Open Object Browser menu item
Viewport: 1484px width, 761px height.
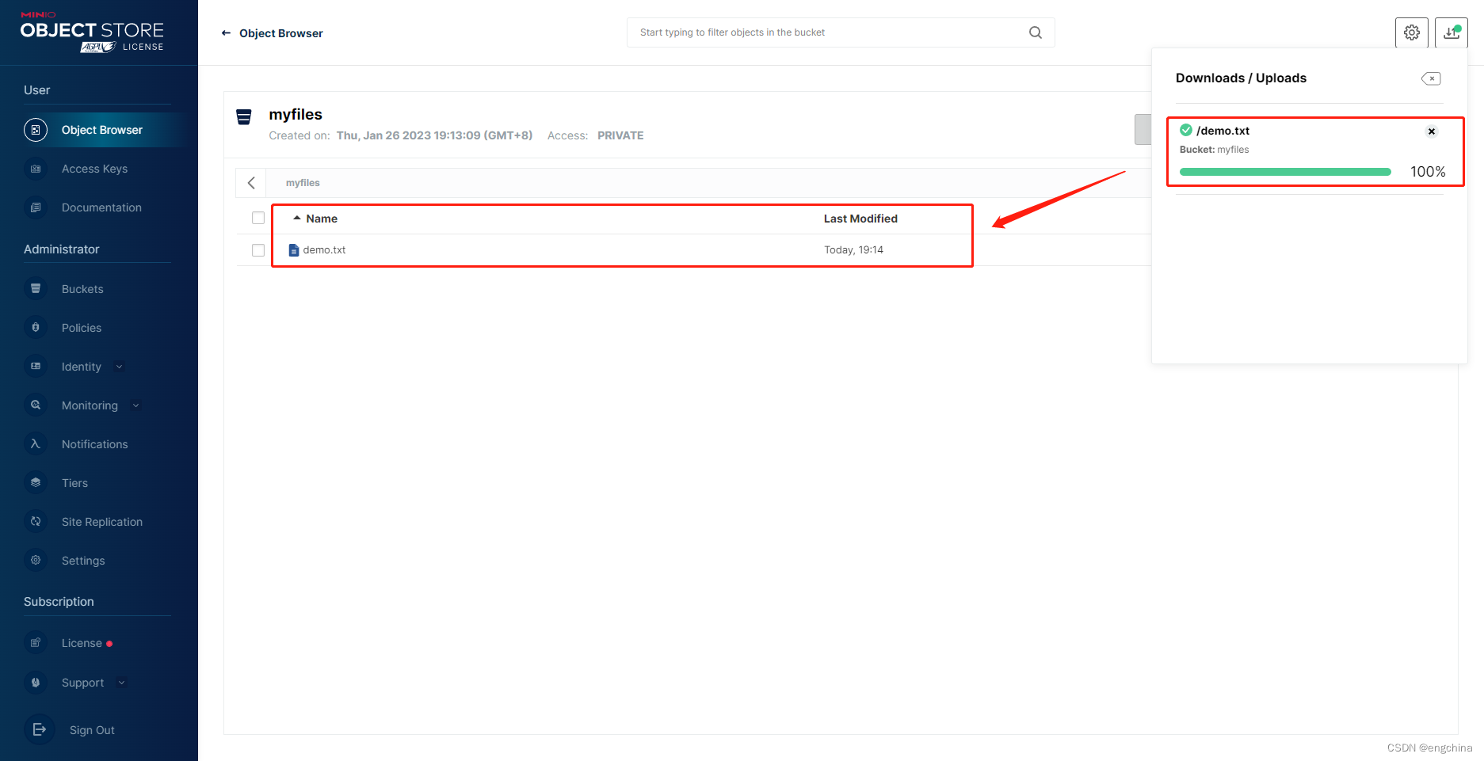[x=102, y=130]
